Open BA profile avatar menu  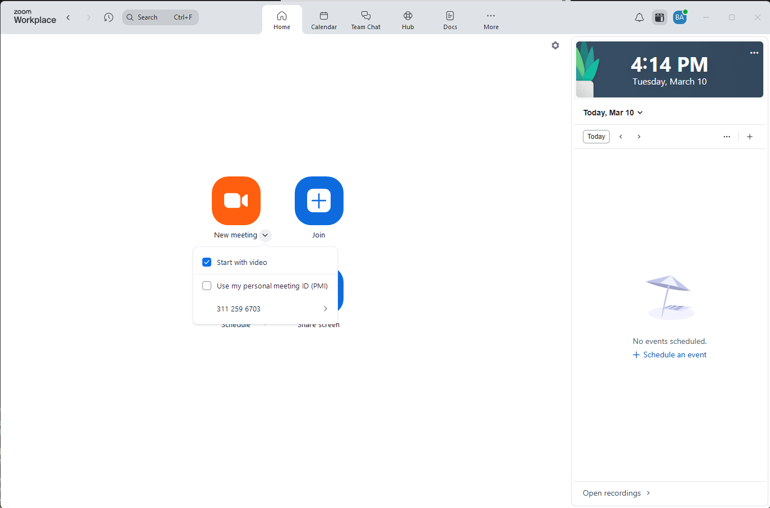point(679,17)
